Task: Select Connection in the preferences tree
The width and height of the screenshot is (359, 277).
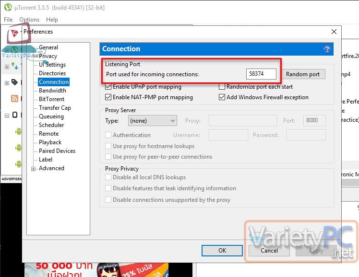Action: coord(54,82)
